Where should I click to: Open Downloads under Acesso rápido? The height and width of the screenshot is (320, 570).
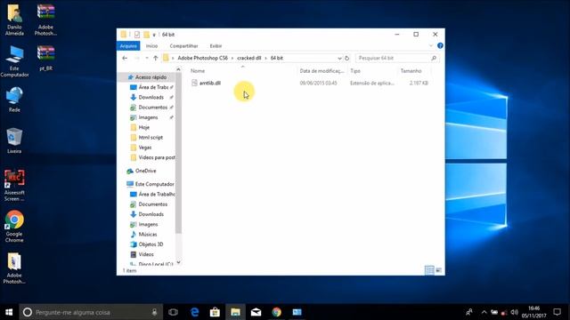(151, 97)
